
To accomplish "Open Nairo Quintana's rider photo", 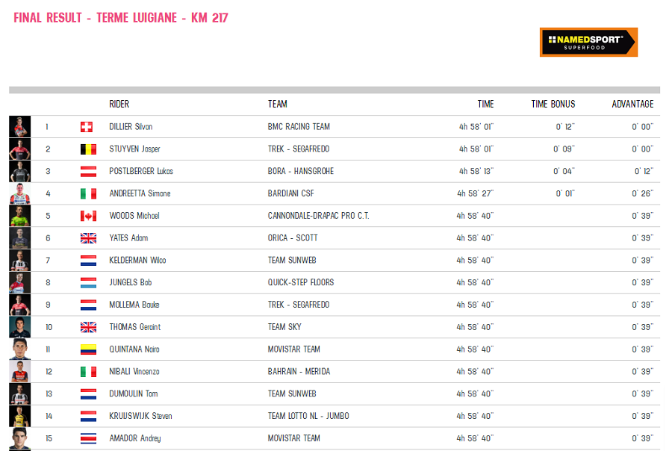I will point(19,349).
